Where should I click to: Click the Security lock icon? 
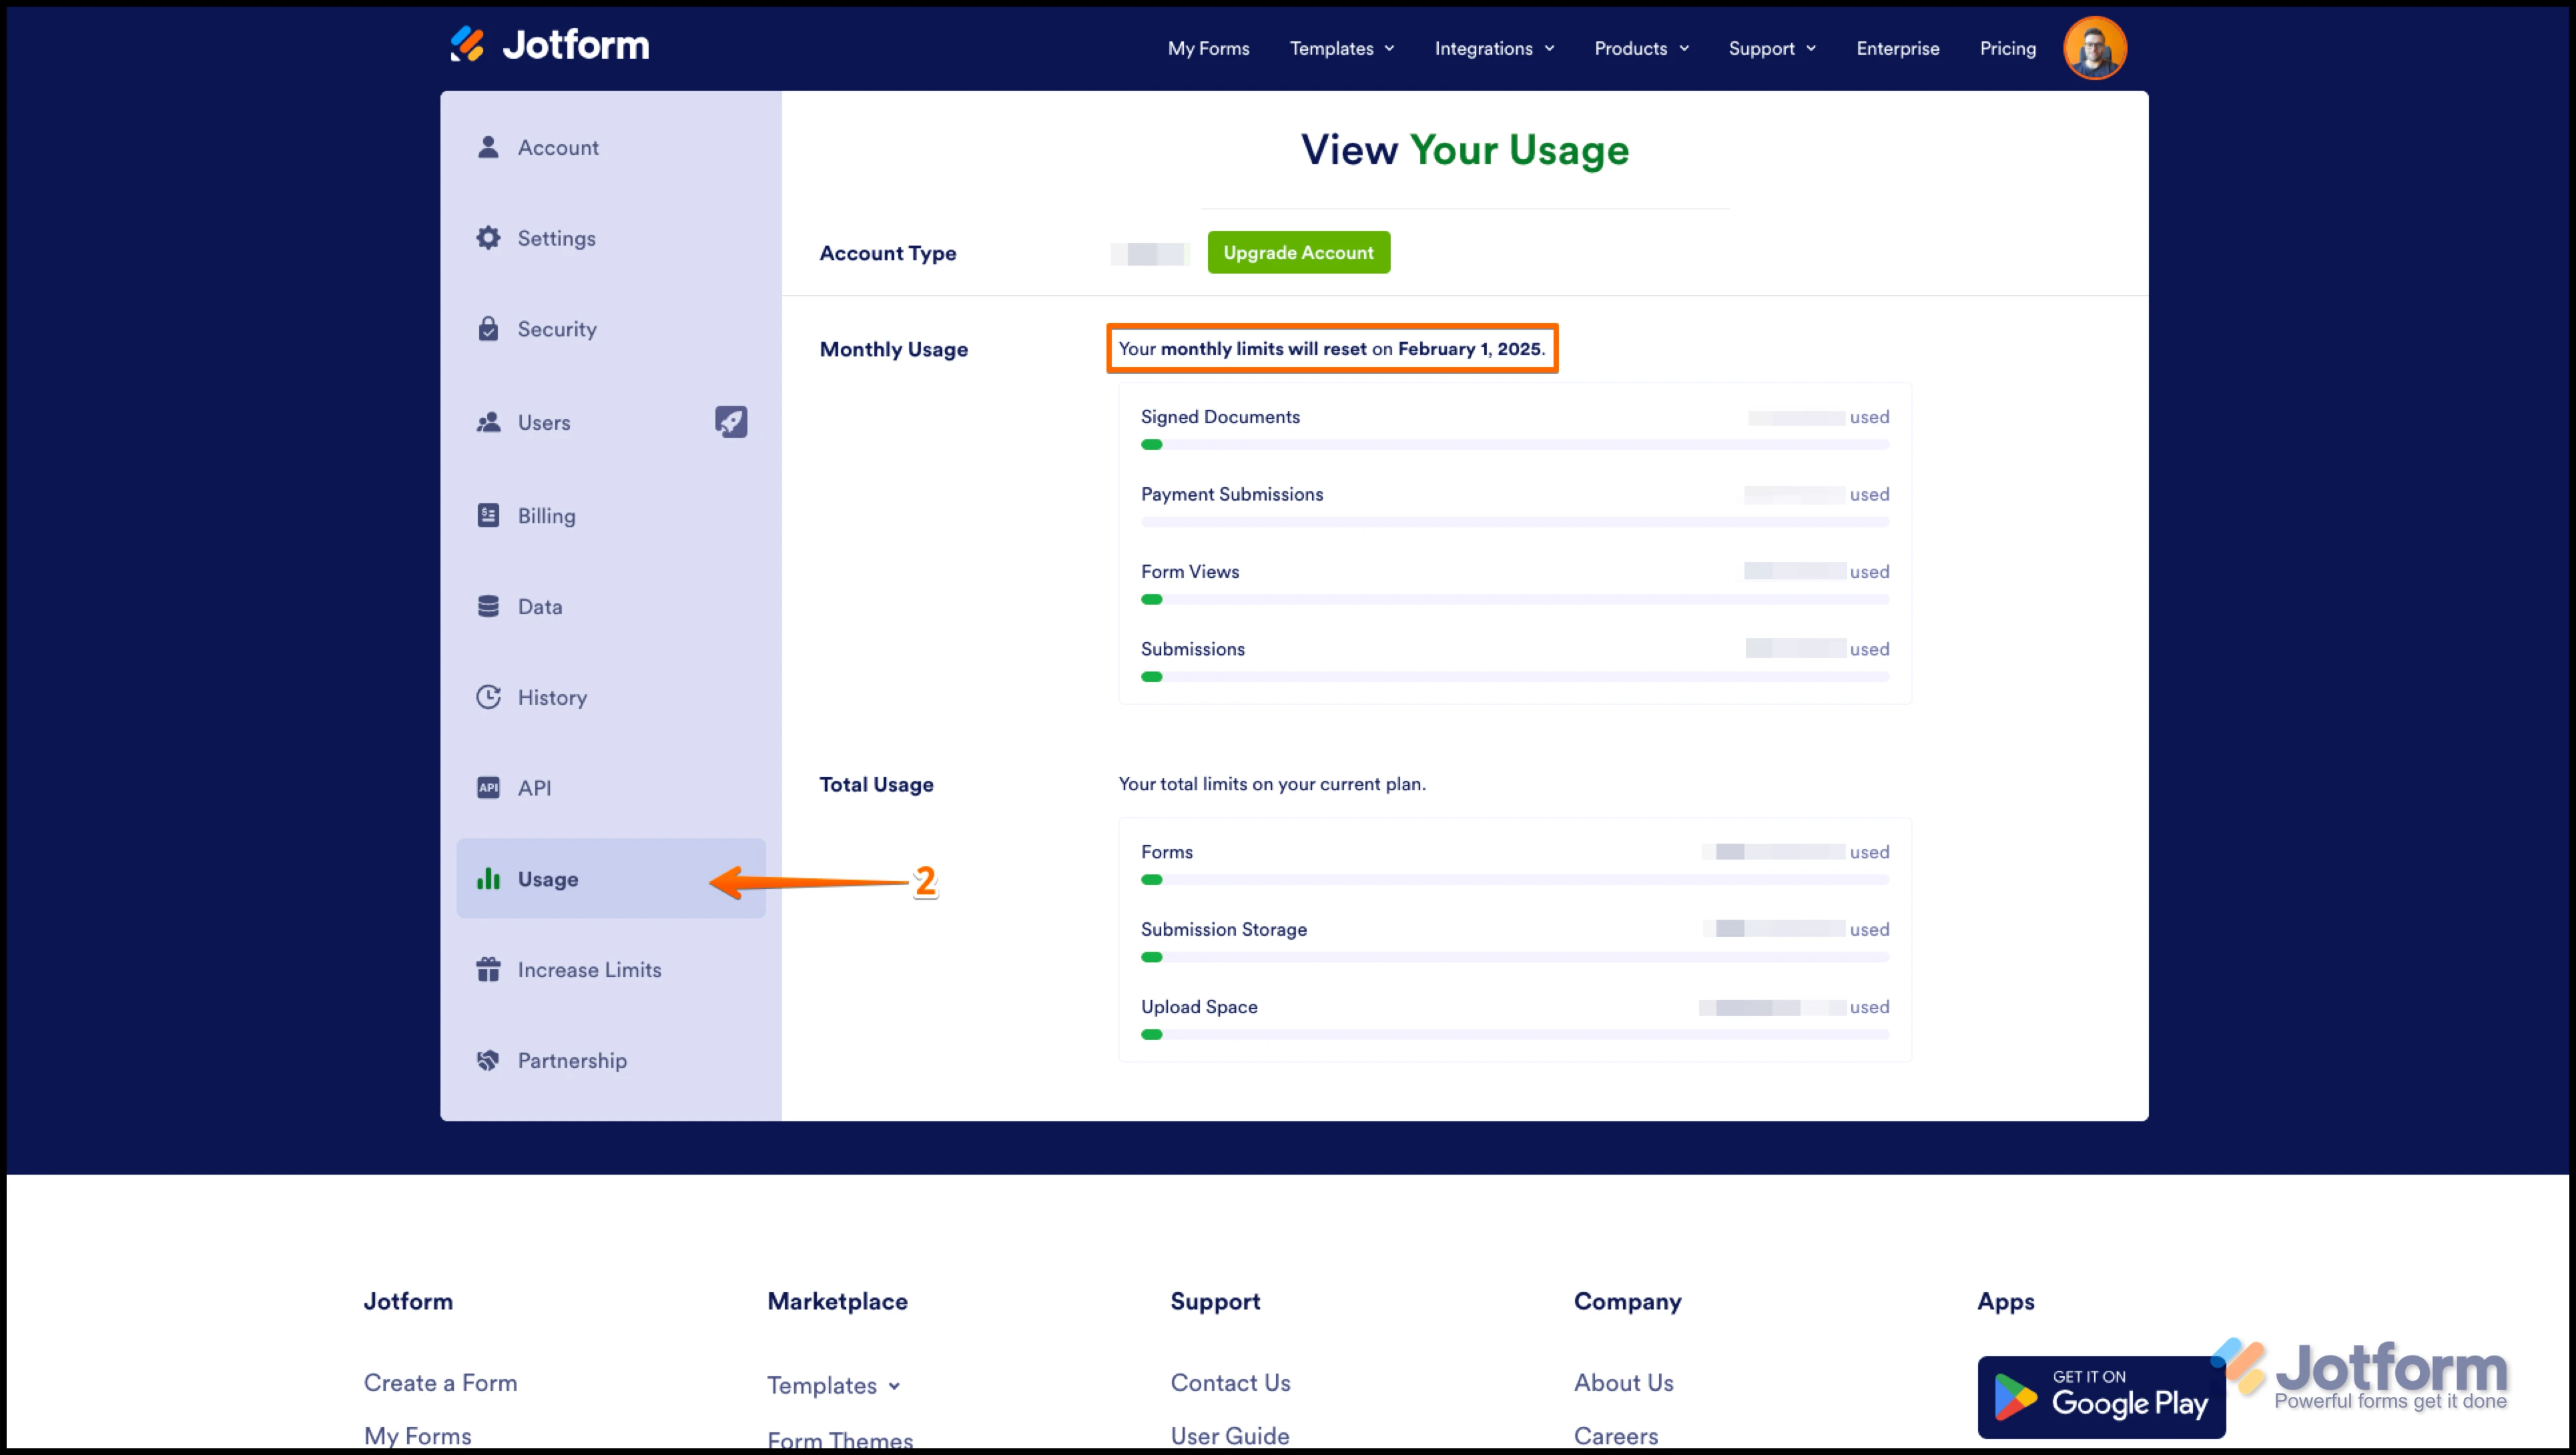[x=488, y=329]
